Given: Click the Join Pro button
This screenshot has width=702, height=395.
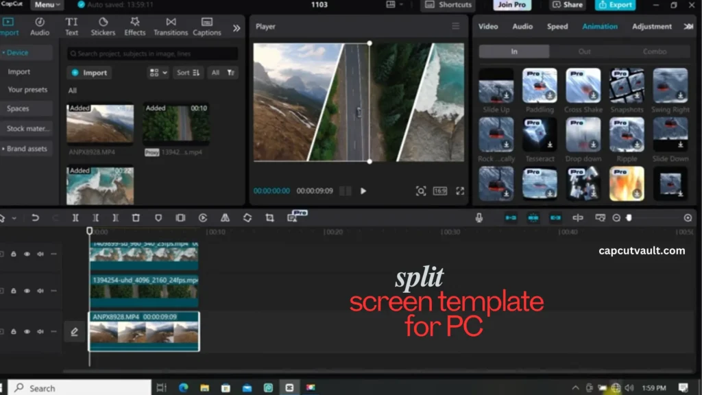Looking at the screenshot, I should 511,5.
